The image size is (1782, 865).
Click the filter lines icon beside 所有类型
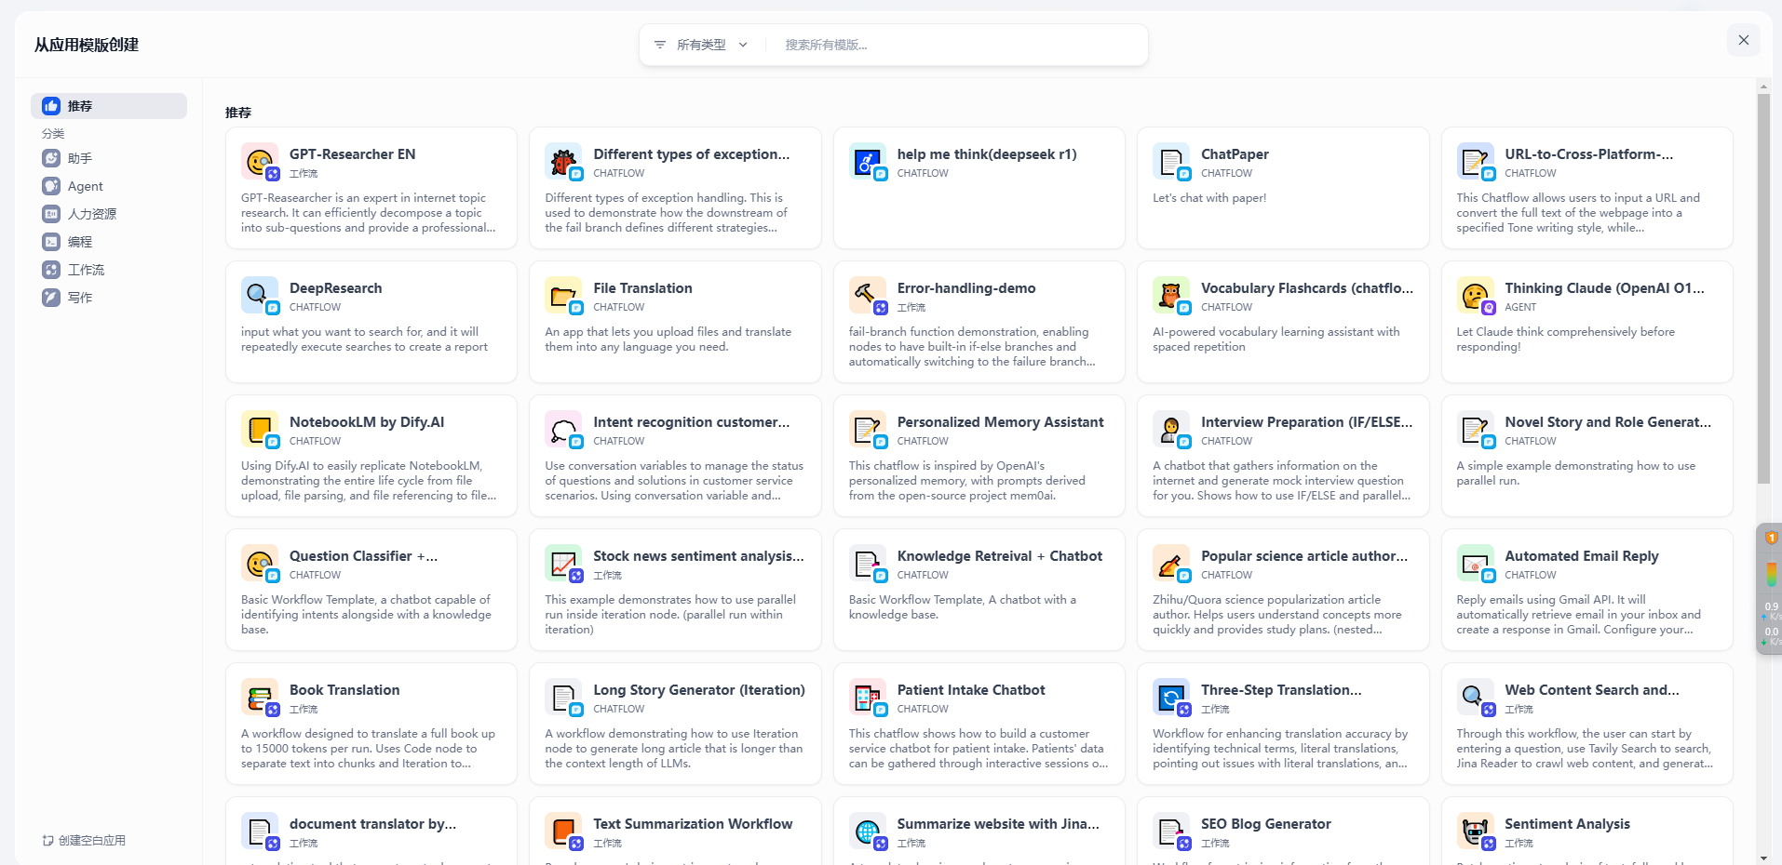(660, 45)
